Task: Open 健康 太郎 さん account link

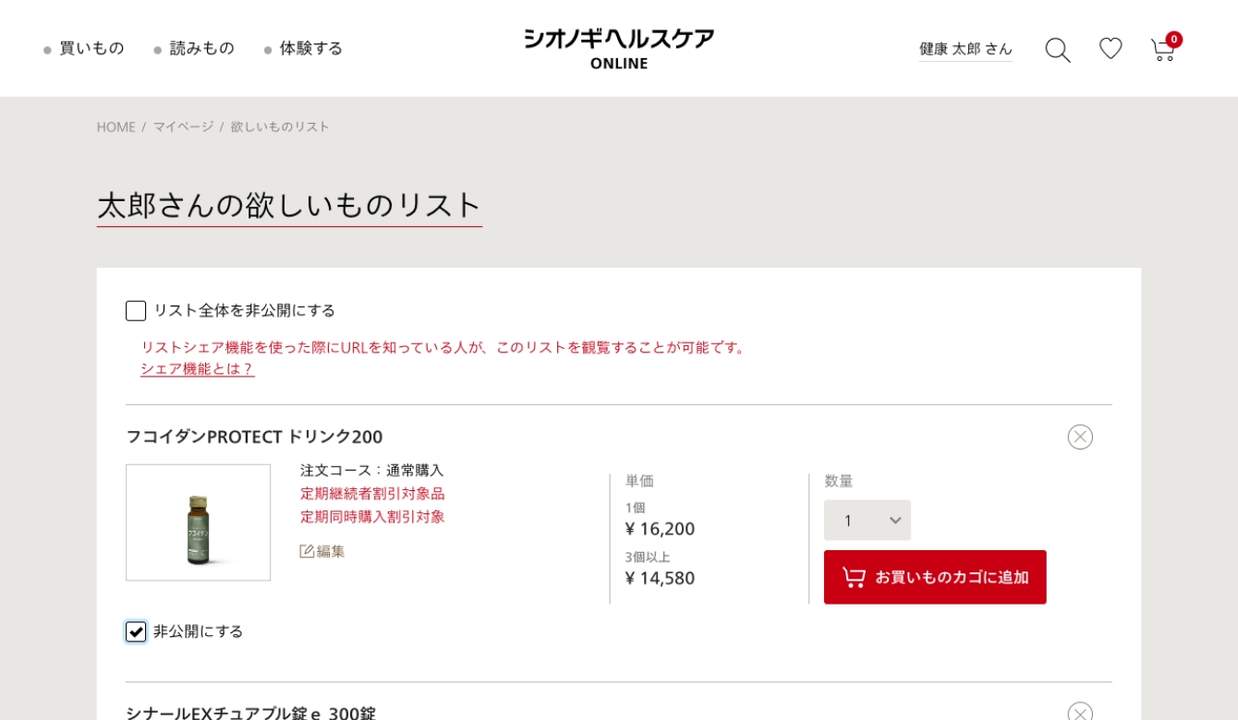Action: [x=965, y=49]
